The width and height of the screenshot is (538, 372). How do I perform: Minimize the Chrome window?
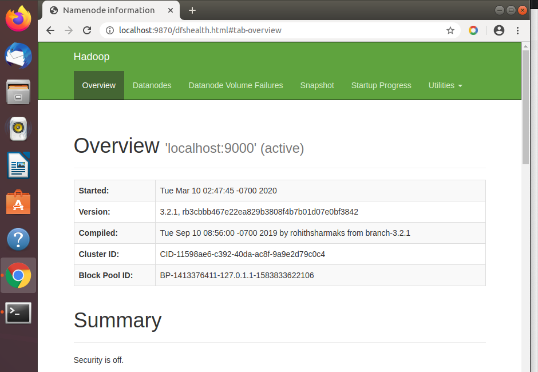click(x=500, y=10)
